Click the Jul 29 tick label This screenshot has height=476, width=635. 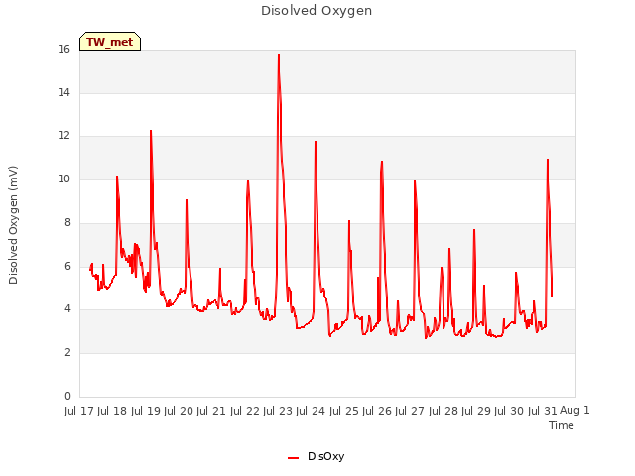(475, 411)
